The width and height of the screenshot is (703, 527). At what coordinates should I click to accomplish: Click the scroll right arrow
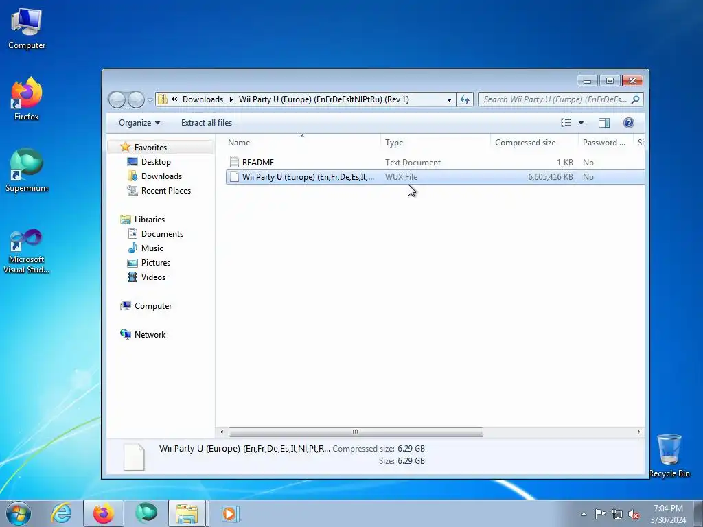pos(639,432)
